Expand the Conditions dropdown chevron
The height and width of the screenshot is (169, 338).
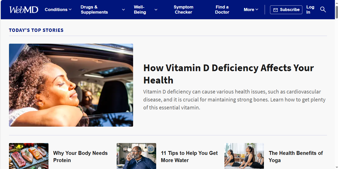coord(70,10)
